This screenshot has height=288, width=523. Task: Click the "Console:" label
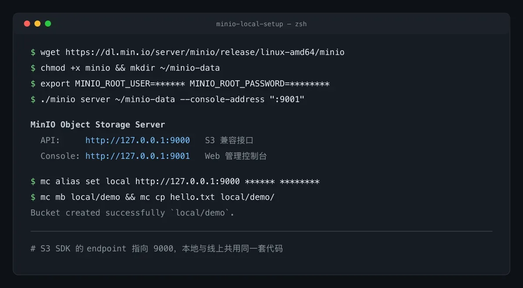point(61,156)
